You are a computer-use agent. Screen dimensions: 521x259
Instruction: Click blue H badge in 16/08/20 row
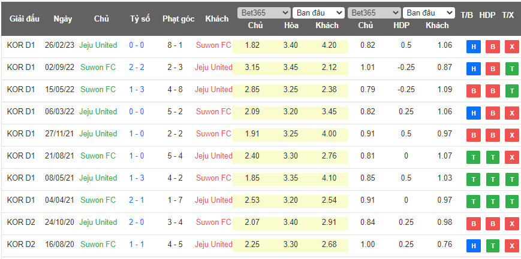click(x=473, y=246)
